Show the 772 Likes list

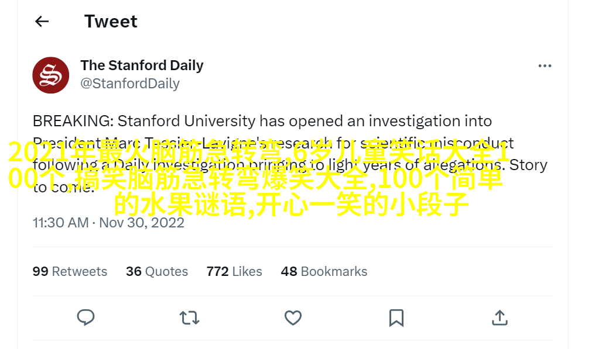(234, 271)
